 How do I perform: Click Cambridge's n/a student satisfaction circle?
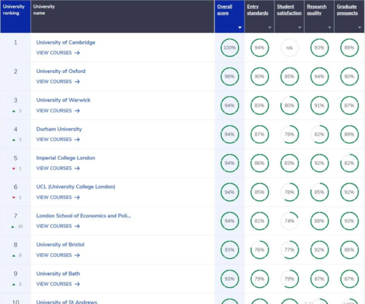point(289,48)
